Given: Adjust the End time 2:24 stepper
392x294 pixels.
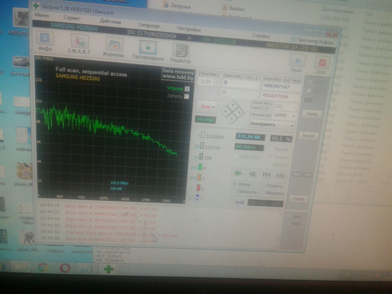Looking at the screenshot, I should coord(217,82).
